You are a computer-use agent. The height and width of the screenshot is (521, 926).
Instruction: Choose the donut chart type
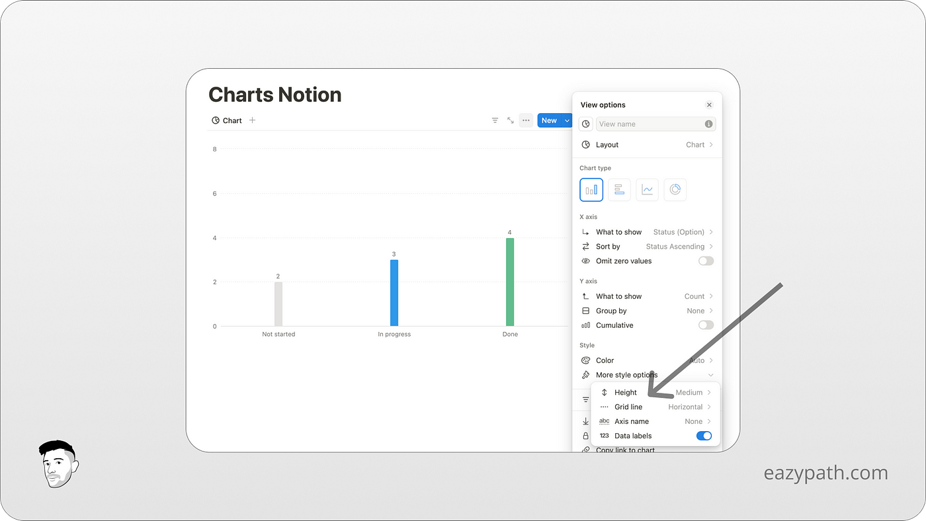click(675, 190)
